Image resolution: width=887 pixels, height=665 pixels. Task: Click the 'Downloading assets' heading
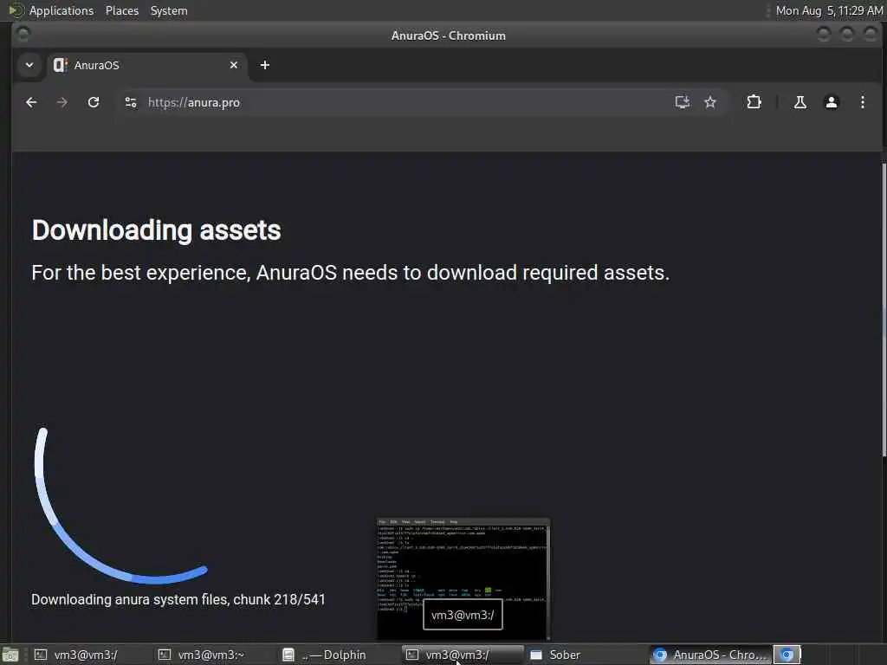coord(156,230)
